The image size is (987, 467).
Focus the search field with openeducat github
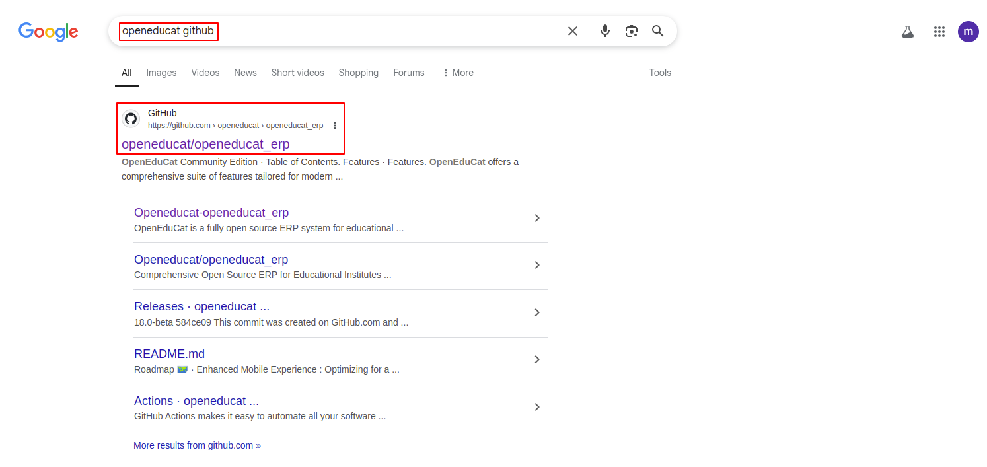coord(330,31)
